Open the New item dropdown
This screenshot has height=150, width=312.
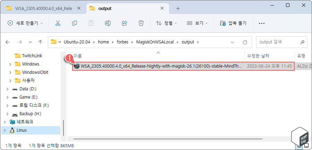[25, 23]
